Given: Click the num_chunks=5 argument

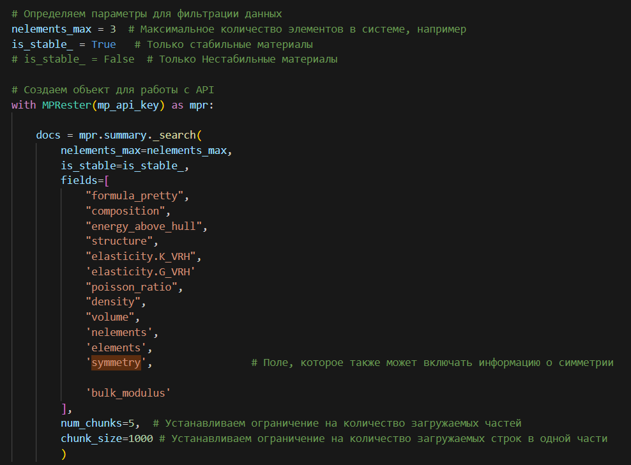Looking at the screenshot, I should click(98, 423).
